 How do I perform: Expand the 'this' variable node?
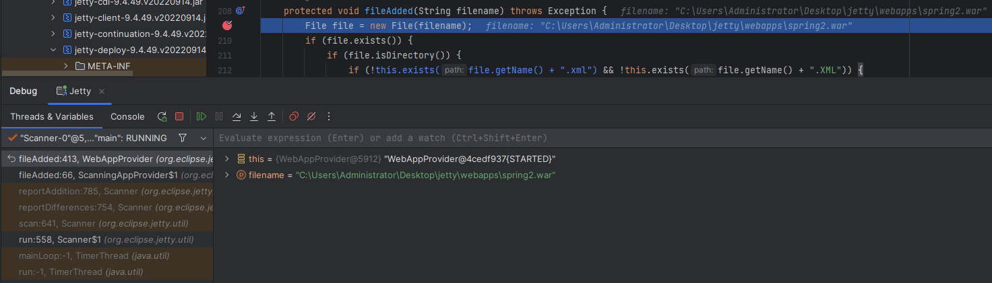click(227, 159)
